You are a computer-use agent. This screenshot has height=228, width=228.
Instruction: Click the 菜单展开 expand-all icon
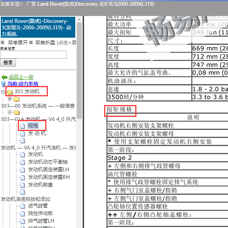2,43
